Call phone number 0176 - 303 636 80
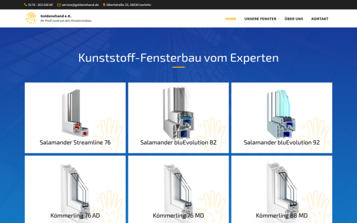The height and width of the screenshot is (223, 357). coord(40,5)
